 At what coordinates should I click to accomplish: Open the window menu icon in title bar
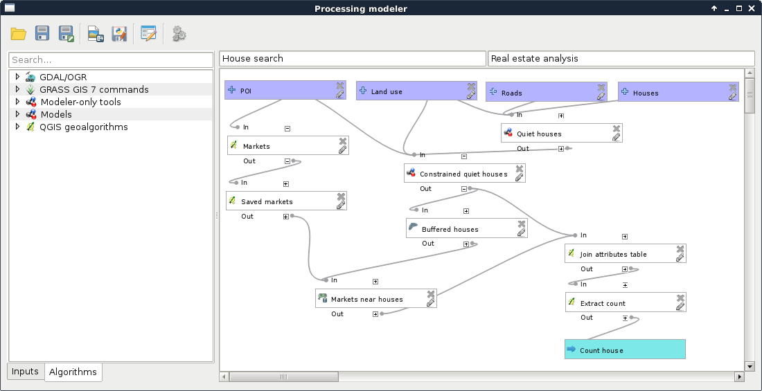click(x=9, y=8)
